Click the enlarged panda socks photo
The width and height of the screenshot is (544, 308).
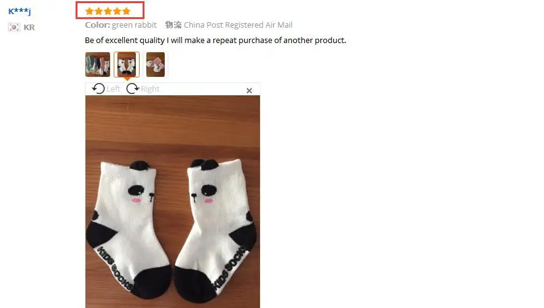point(173,202)
